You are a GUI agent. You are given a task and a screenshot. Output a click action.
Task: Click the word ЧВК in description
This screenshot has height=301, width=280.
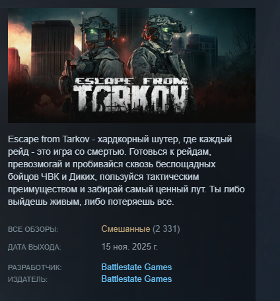(x=50, y=177)
